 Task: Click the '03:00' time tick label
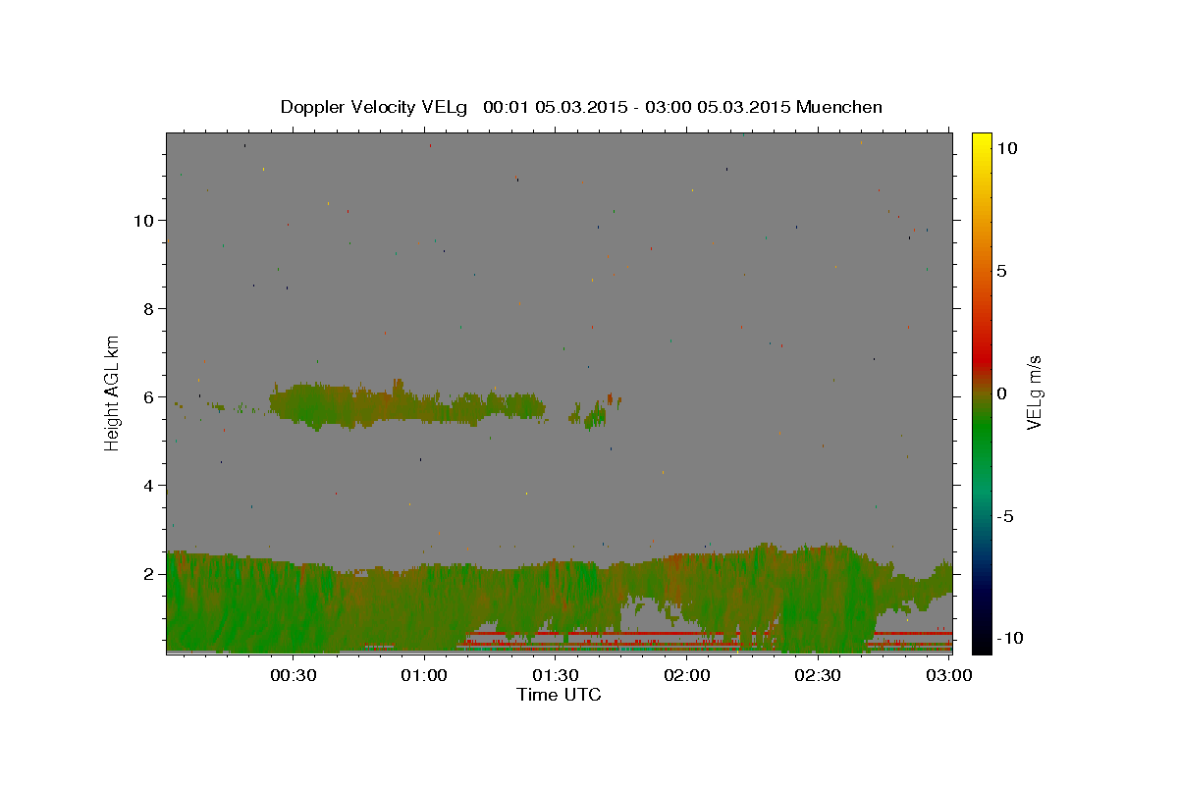[x=949, y=676]
